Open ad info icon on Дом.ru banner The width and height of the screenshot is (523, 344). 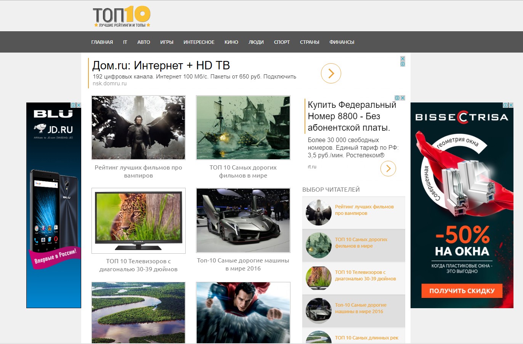click(403, 64)
